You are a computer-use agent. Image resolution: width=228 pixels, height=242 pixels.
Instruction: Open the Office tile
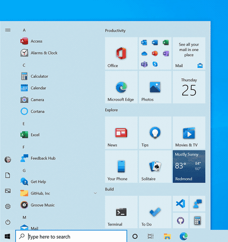[x=121, y=54]
